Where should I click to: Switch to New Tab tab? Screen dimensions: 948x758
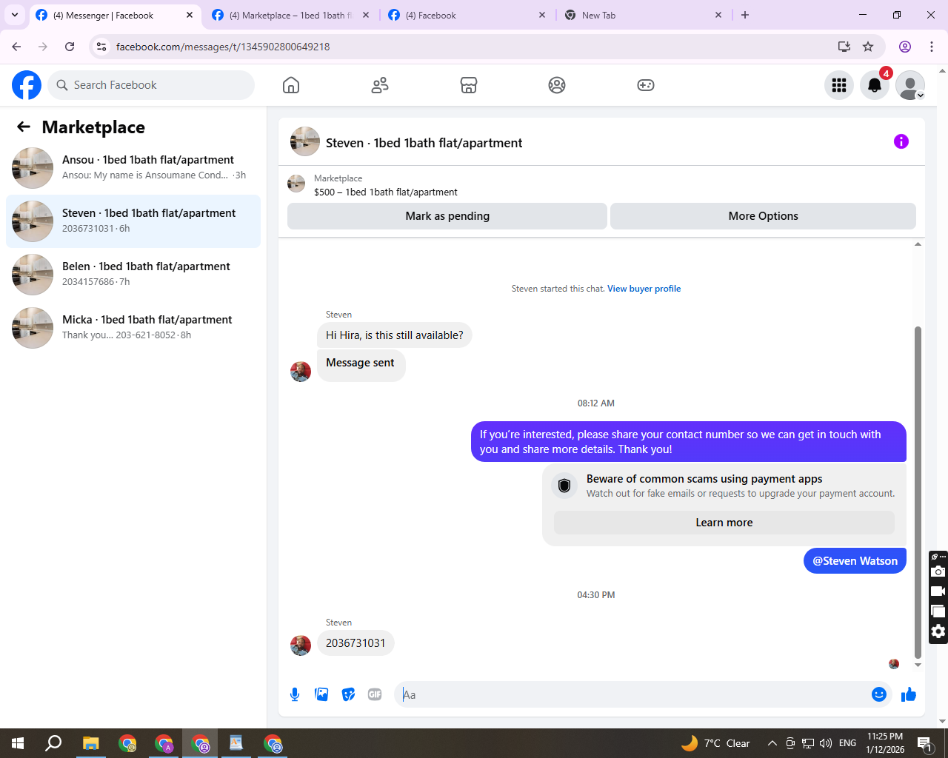(x=643, y=15)
